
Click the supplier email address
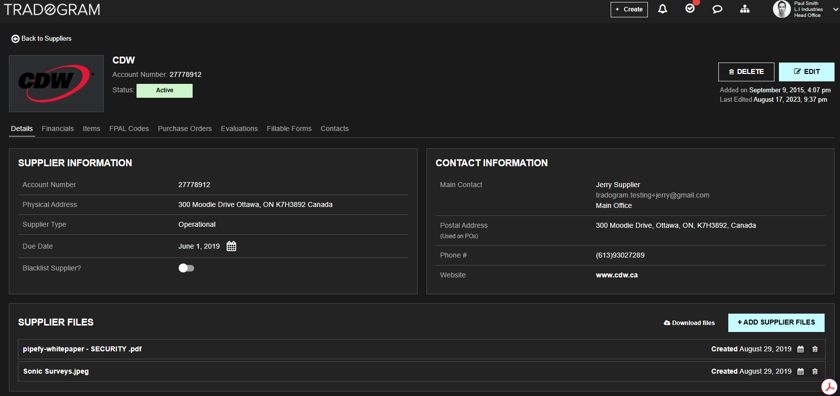click(652, 195)
